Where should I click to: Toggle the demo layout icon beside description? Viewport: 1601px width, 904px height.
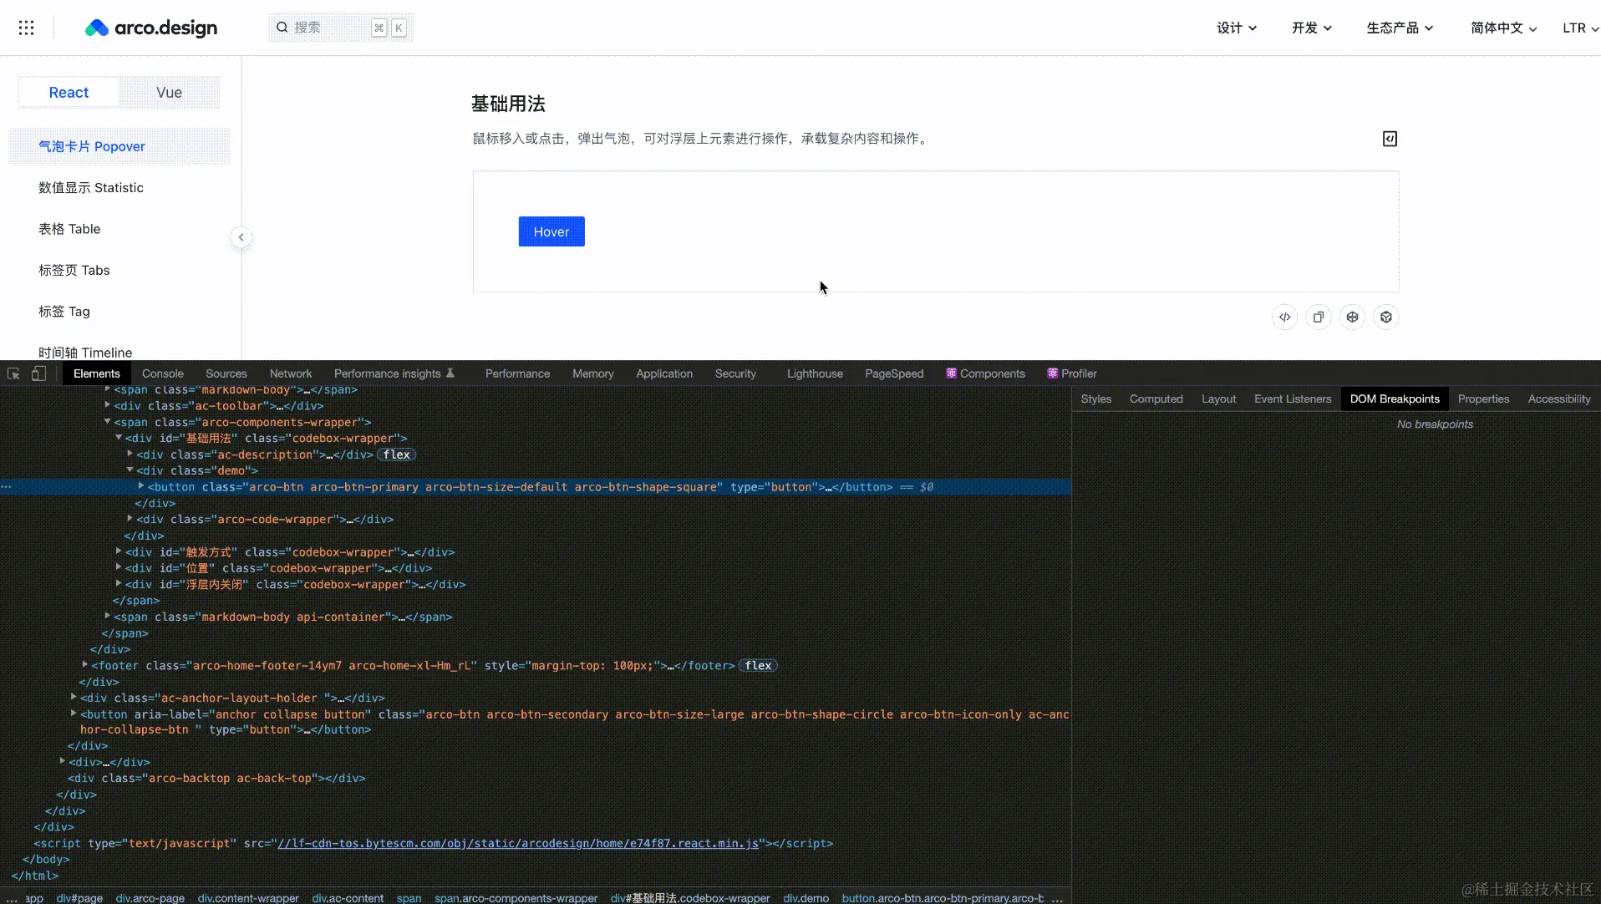1390,139
